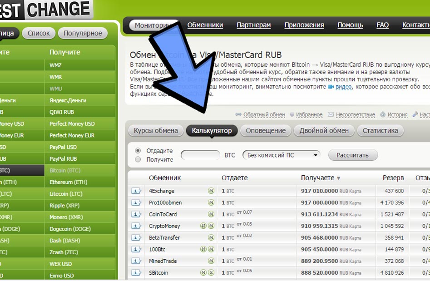Open Партнерам in top menu
This screenshot has width=430, height=281.
click(254, 25)
